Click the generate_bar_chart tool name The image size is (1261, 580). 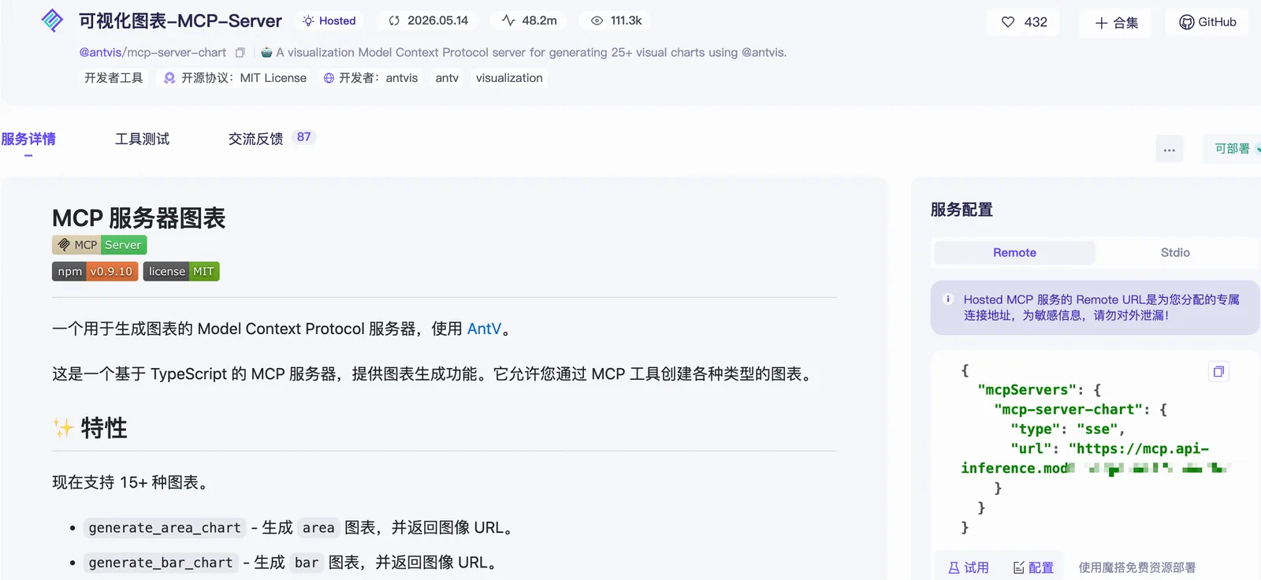point(161,563)
